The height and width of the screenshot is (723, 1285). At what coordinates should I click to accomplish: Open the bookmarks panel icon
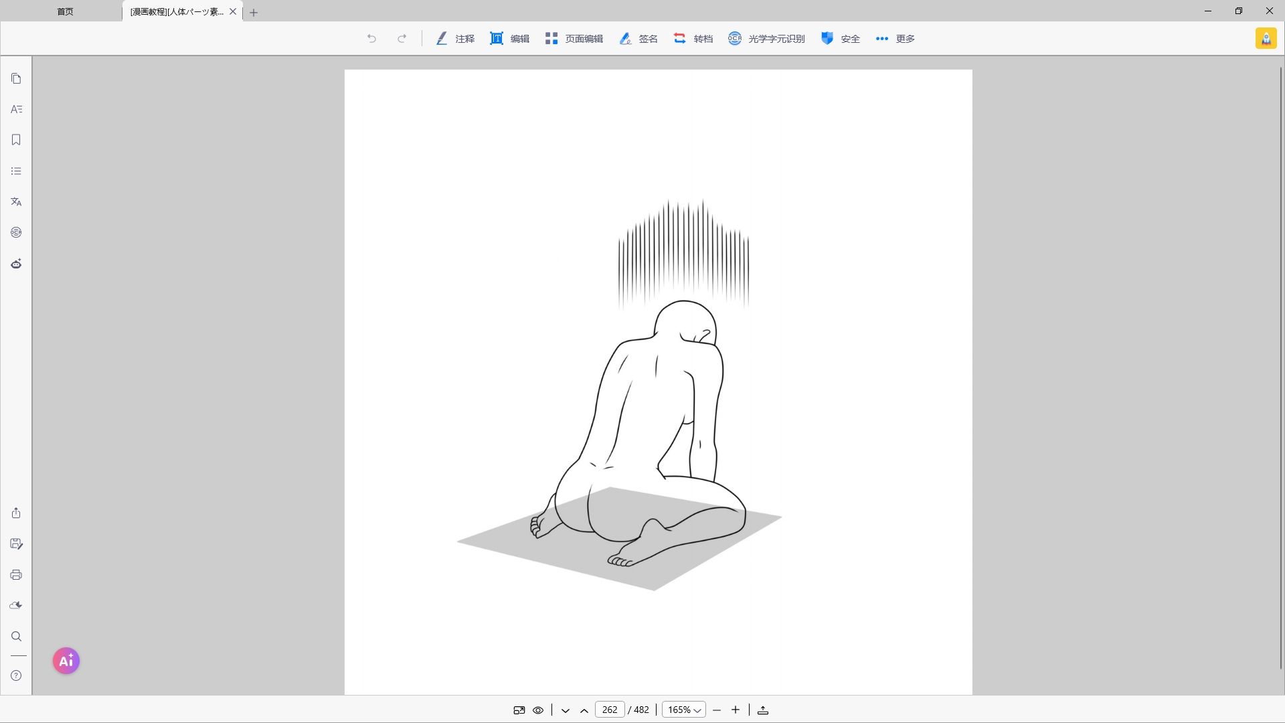(16, 140)
